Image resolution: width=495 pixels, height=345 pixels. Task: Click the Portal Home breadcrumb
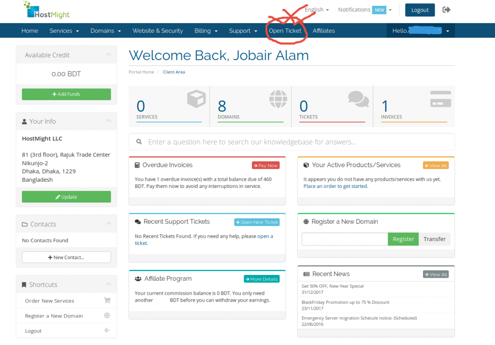click(x=142, y=72)
